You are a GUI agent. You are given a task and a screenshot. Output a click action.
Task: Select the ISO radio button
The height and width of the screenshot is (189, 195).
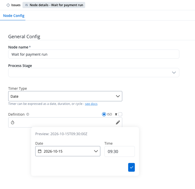pos(104,114)
